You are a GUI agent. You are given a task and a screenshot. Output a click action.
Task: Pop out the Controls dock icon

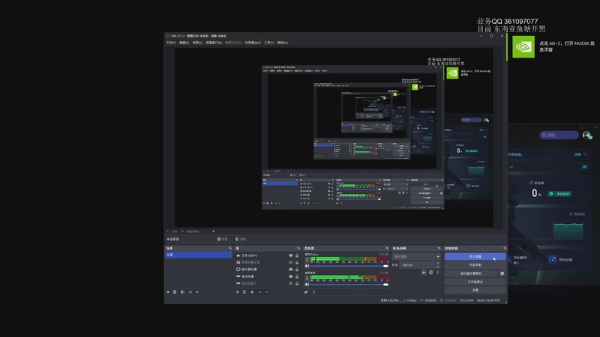tap(504, 249)
